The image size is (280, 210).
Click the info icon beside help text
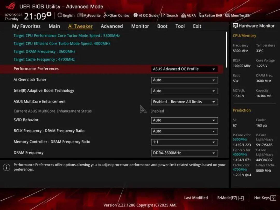pos(6,167)
